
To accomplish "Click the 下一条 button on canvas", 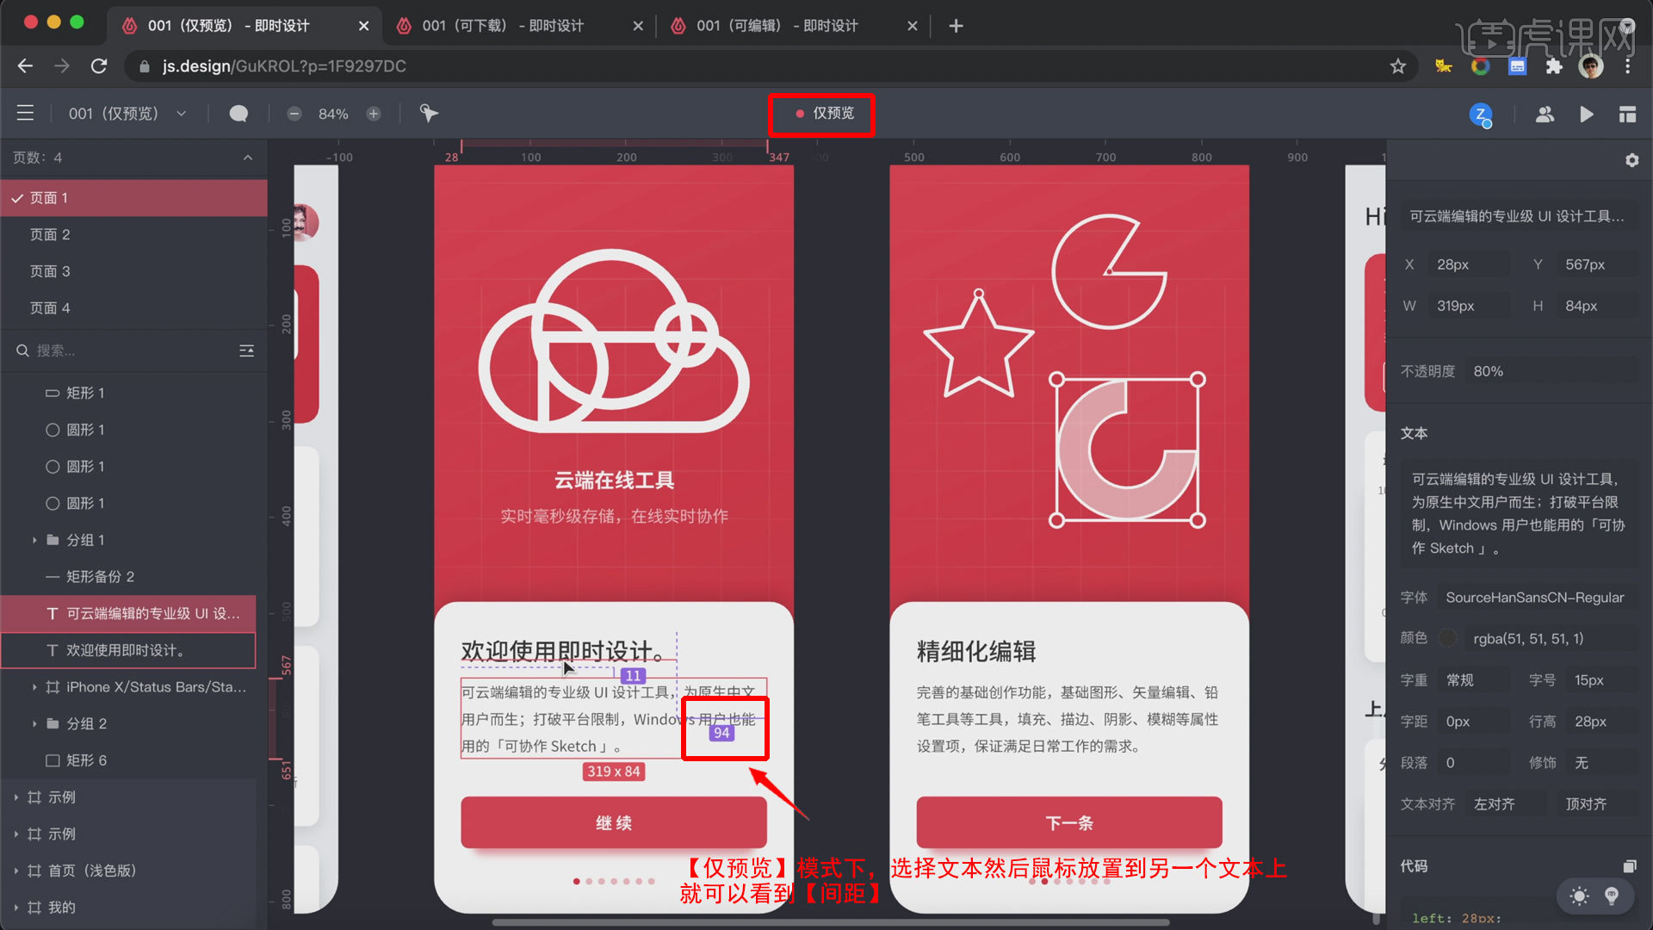I will [1068, 822].
